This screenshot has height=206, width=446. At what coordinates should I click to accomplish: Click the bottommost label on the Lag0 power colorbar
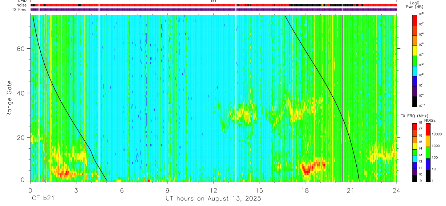coord(422,106)
